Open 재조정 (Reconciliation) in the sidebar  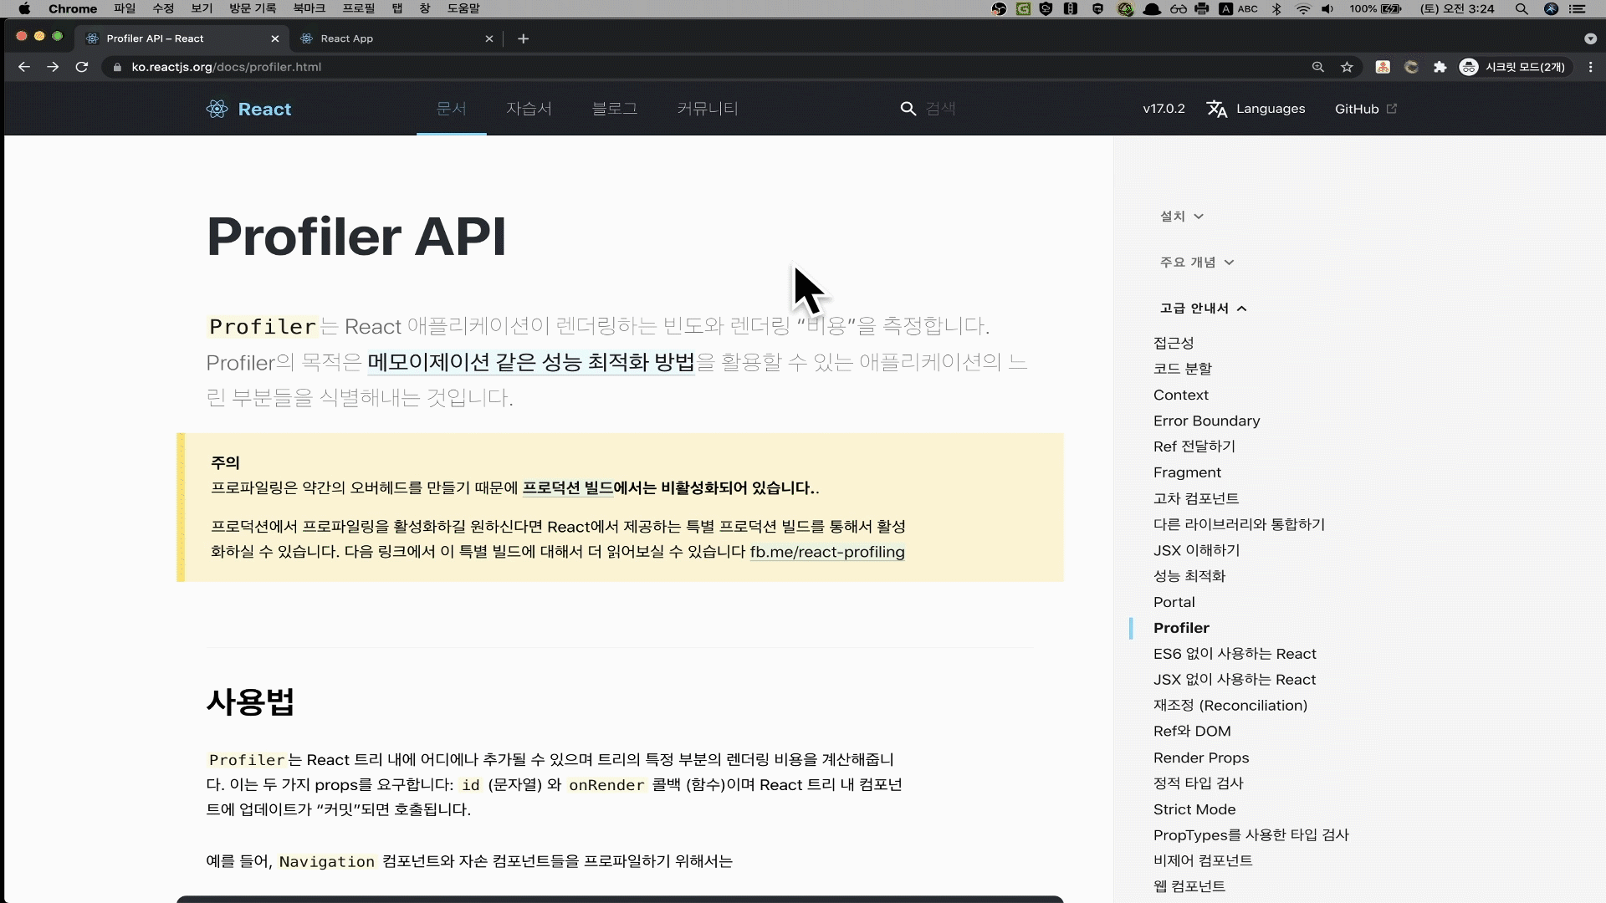(1230, 706)
